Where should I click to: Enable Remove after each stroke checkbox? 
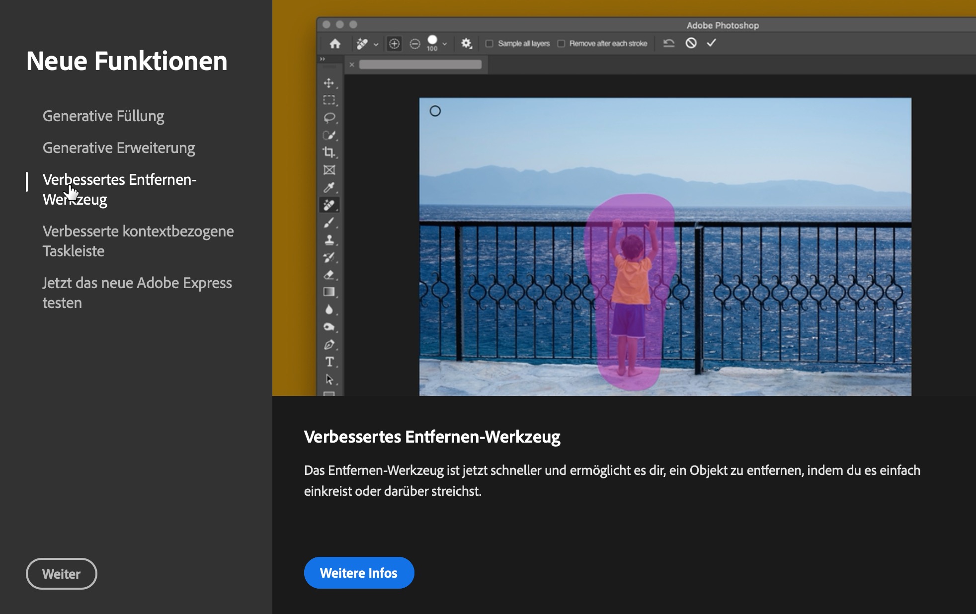pyautogui.click(x=561, y=44)
